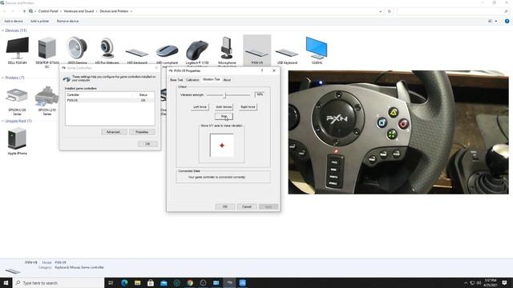Click the Both forces button

(224, 106)
